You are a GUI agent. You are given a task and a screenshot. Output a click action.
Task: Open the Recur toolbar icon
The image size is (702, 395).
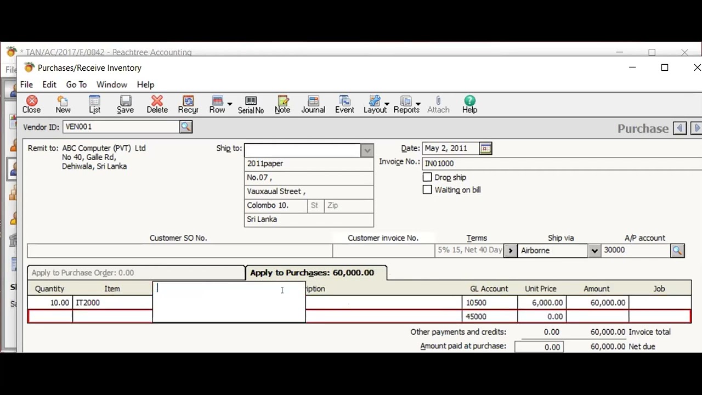pos(188,104)
